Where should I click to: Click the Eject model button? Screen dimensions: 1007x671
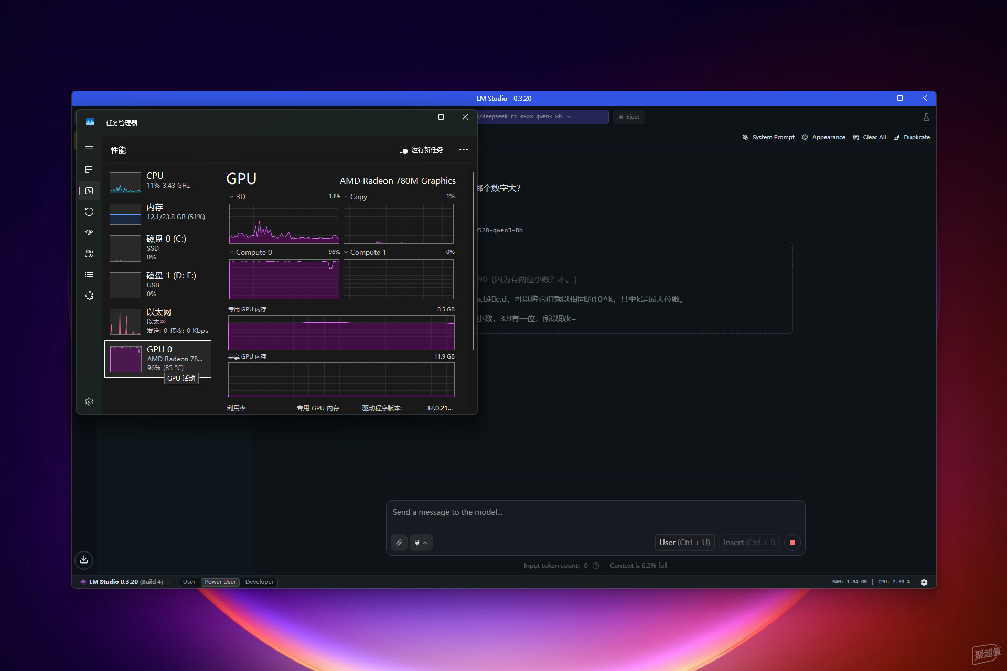pos(629,117)
